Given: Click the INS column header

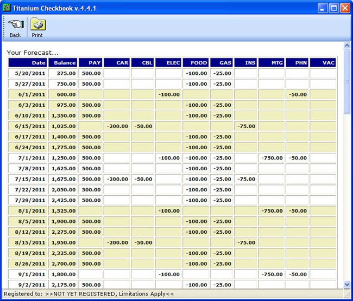Looking at the screenshot, I should pos(245,63).
